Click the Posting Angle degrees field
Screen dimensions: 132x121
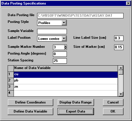60,54
